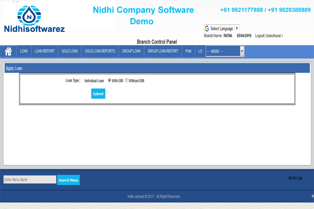Click the Nidhi Company Software Demo title
This screenshot has height=209, width=314.
[x=143, y=16]
